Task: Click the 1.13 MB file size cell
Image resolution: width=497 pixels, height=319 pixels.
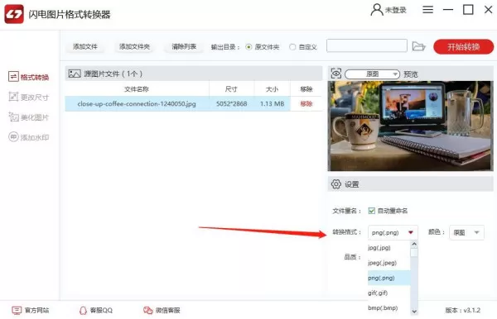Action: pos(272,103)
